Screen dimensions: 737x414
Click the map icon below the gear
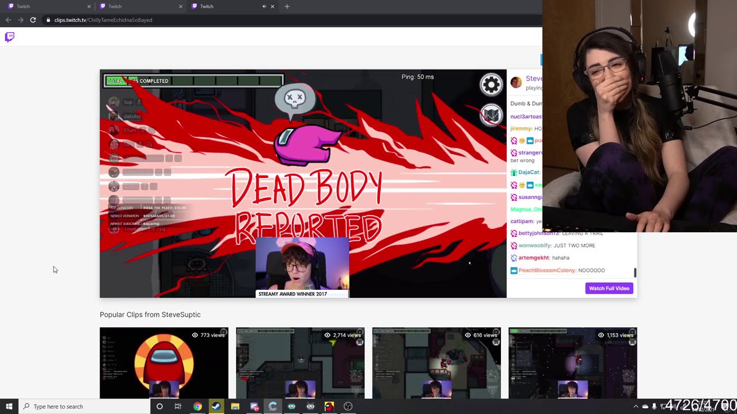point(491,115)
